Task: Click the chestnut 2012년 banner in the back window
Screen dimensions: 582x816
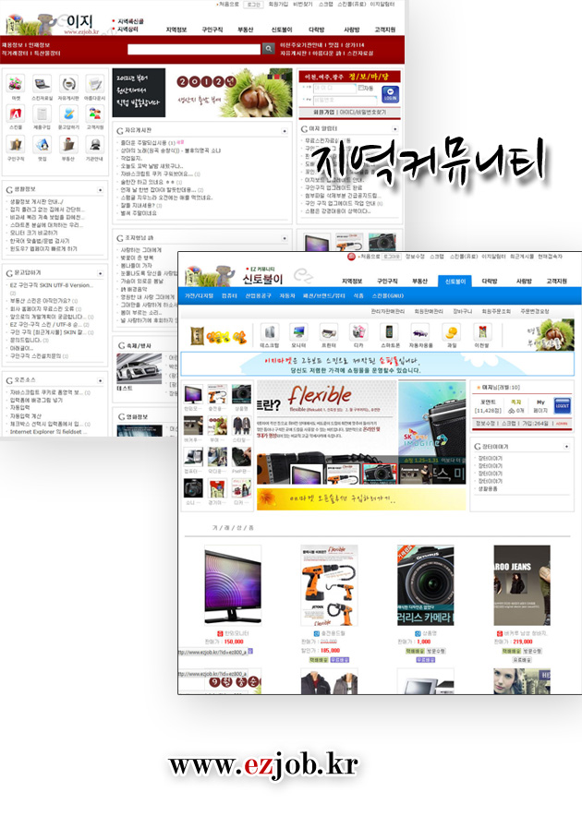Action: [x=202, y=92]
